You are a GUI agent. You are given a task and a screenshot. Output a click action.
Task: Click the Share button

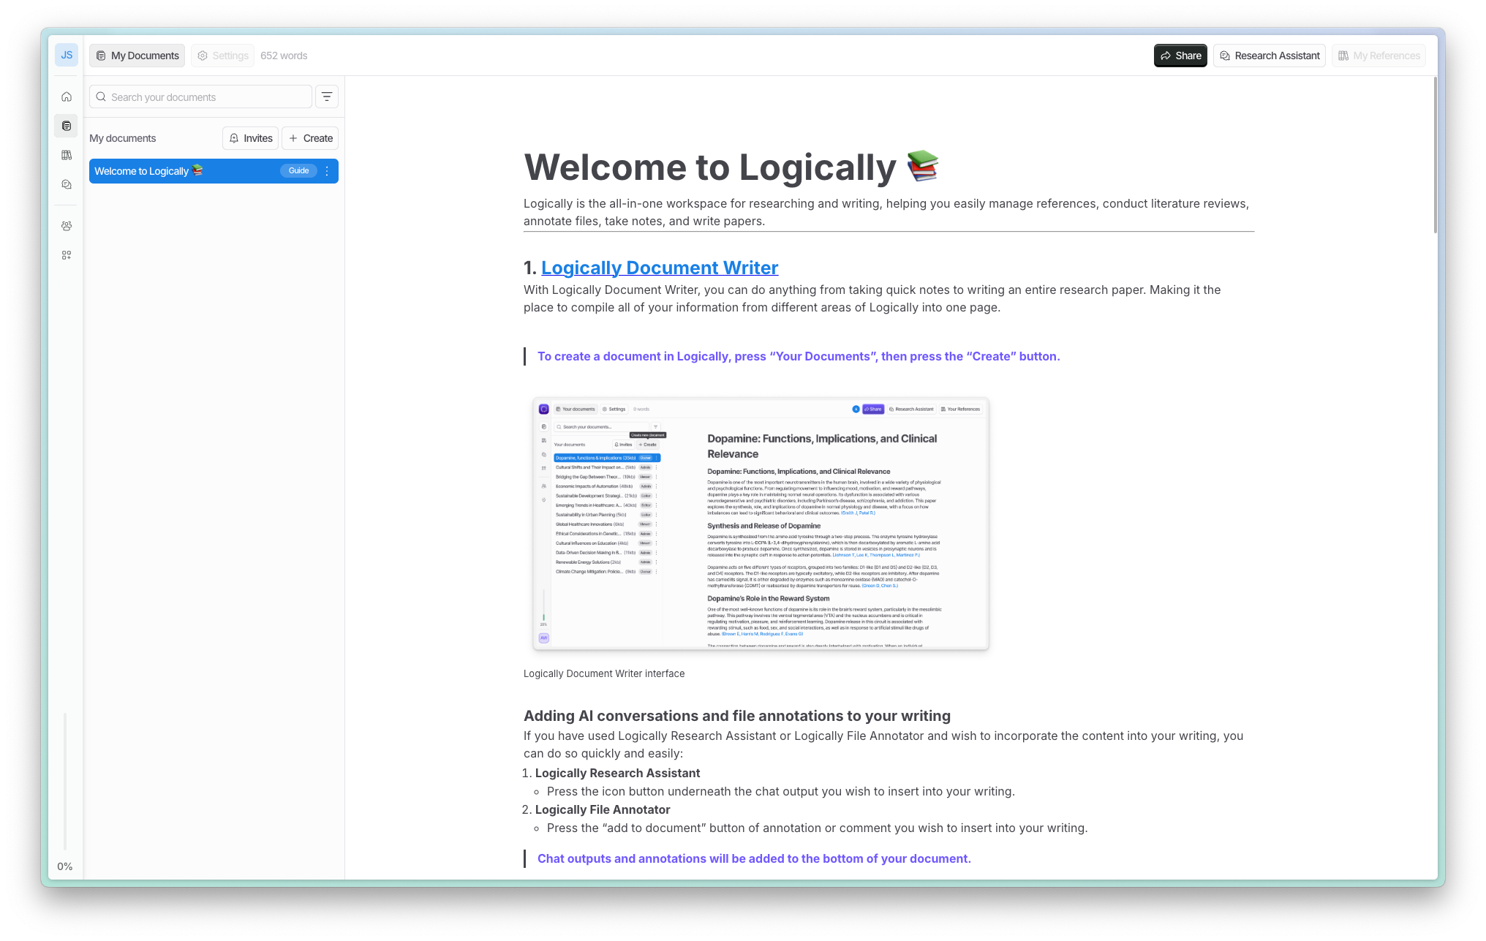[x=1180, y=56]
